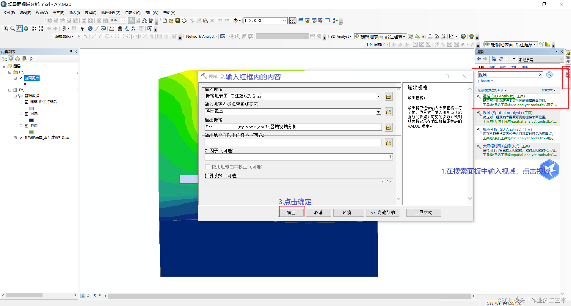Image resolution: width=571 pixels, height=306 pixels.
Task: Click the Search panel home icon
Action: tap(494, 59)
